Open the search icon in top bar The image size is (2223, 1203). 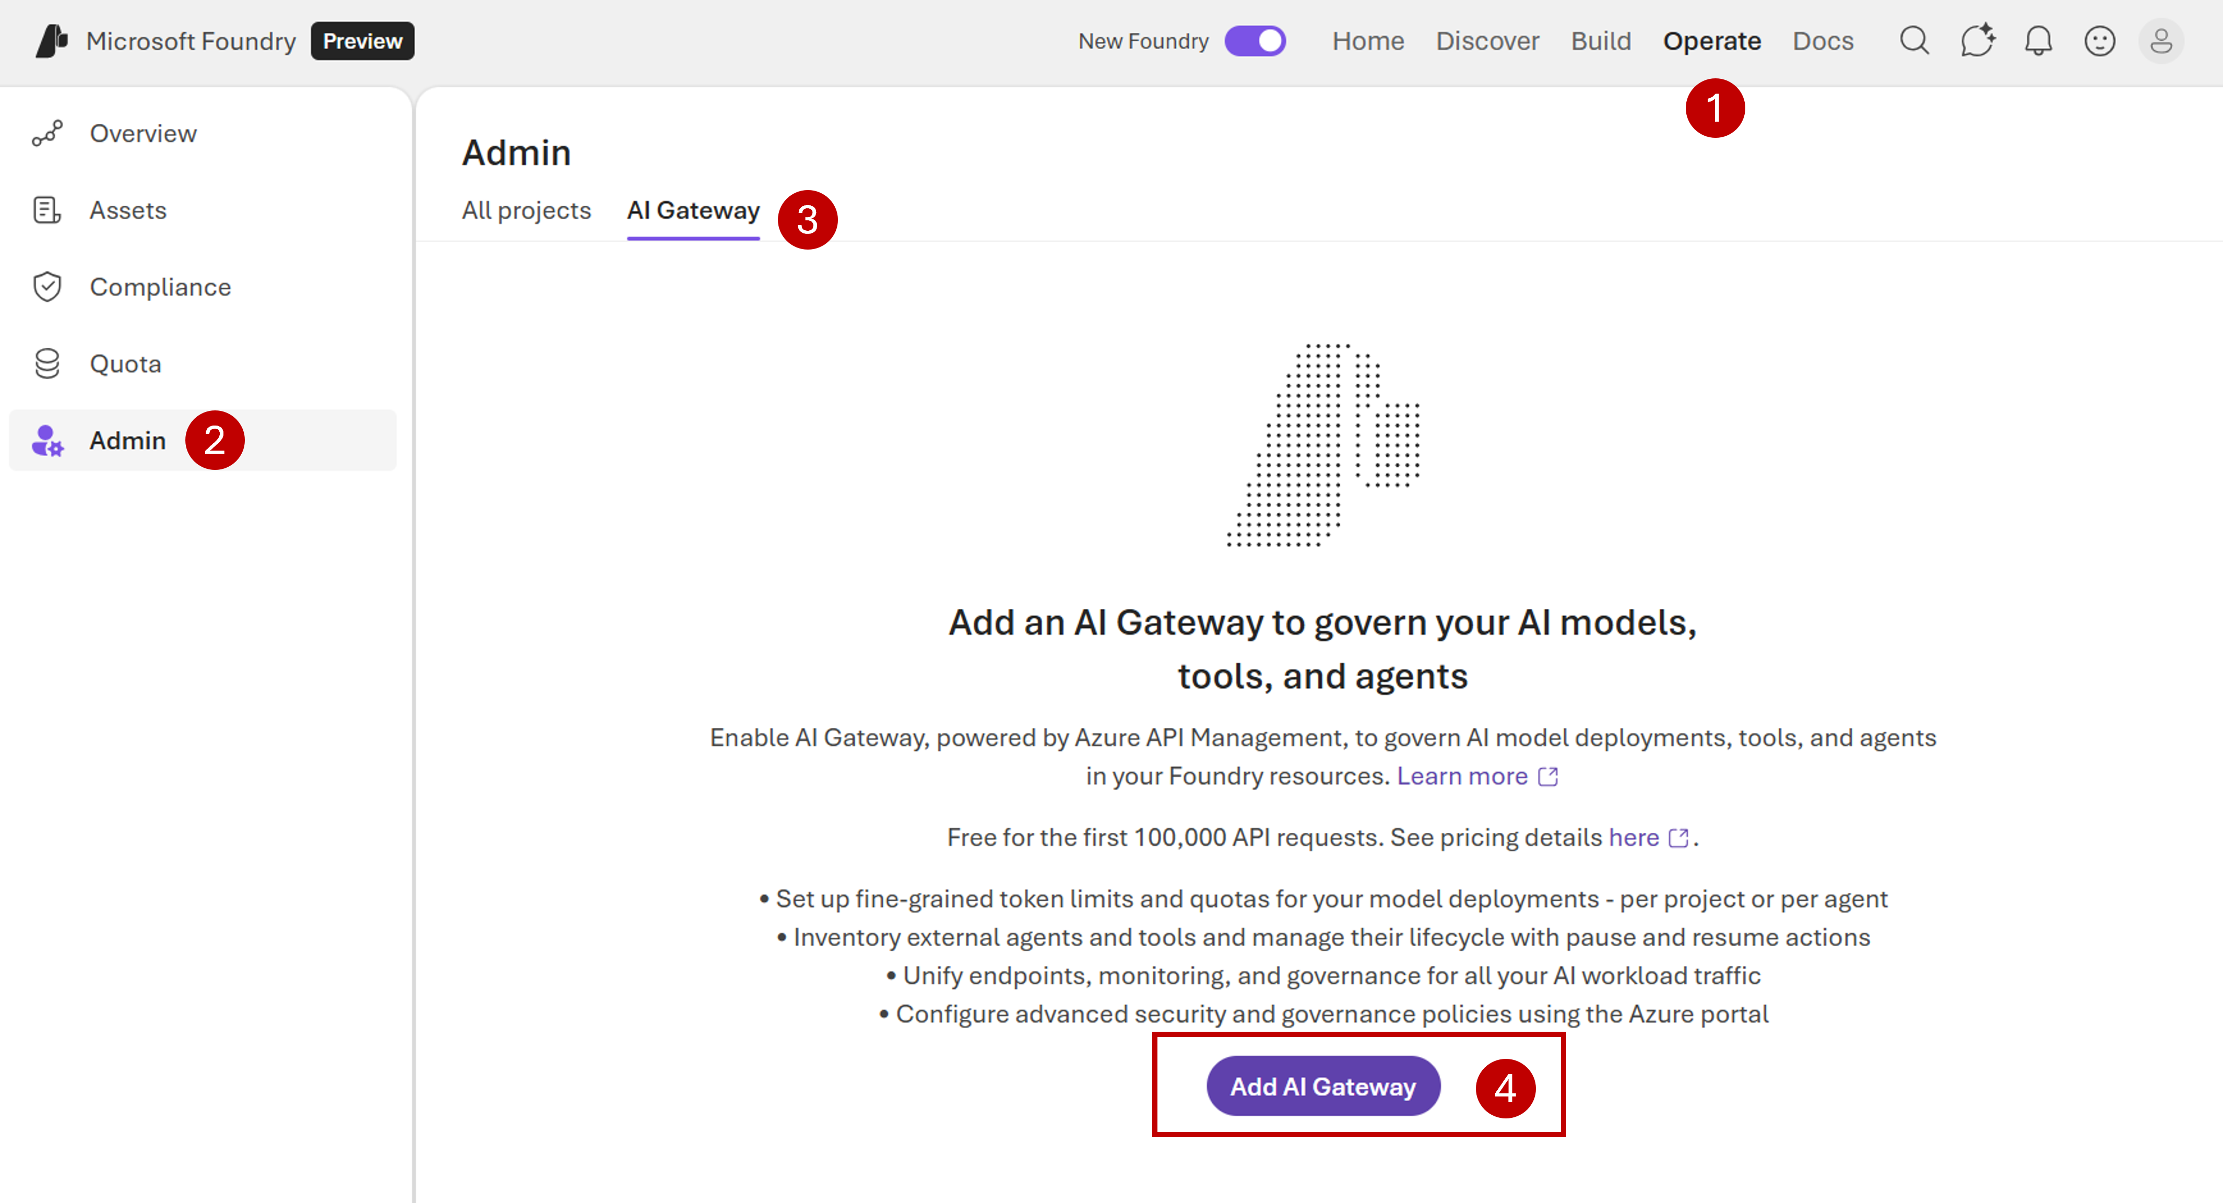point(1914,41)
